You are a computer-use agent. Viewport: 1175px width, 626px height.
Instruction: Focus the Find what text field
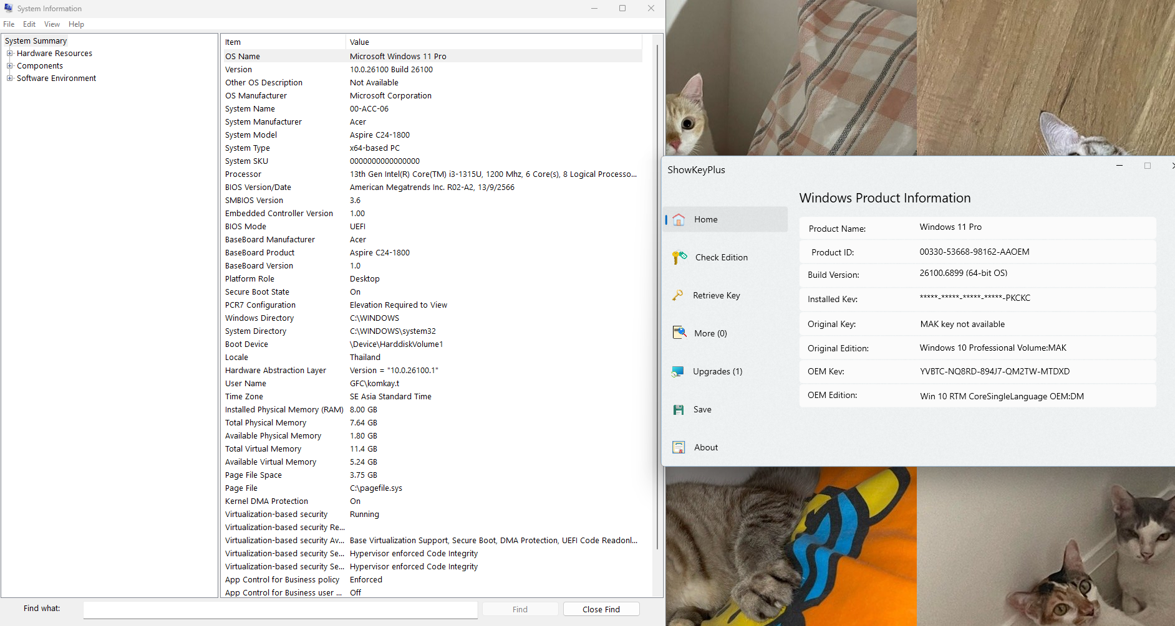click(280, 609)
